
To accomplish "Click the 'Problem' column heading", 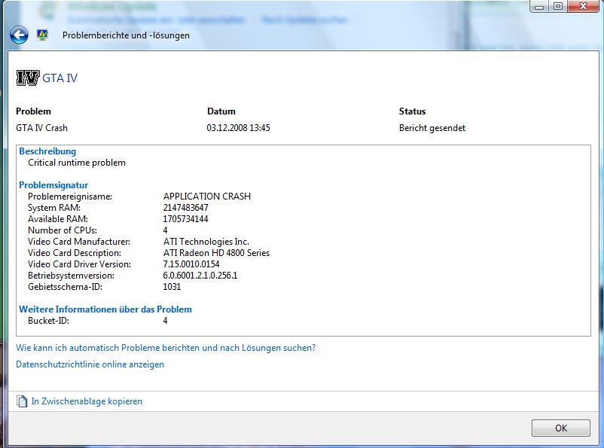I will point(33,111).
